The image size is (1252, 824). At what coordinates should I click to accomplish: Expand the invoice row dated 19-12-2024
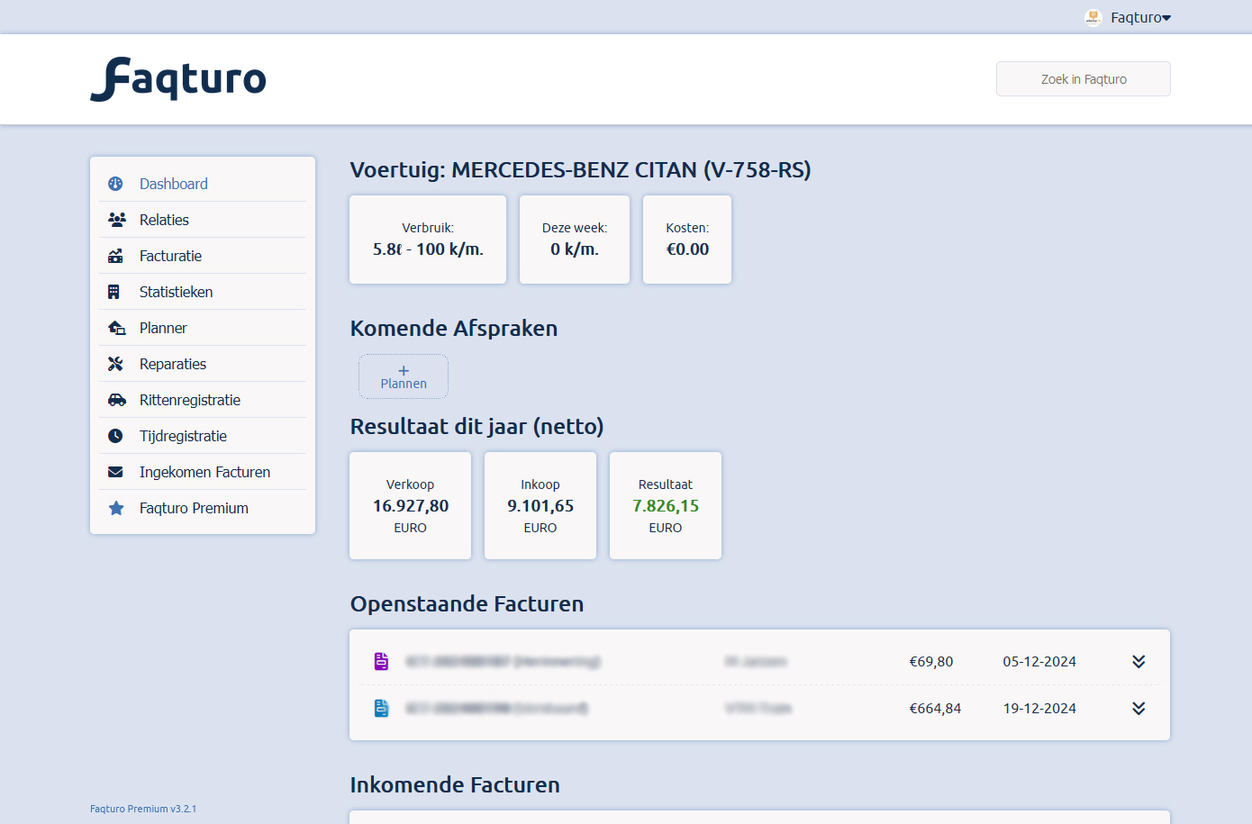coord(1139,708)
